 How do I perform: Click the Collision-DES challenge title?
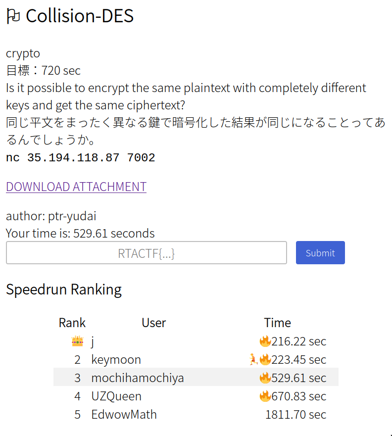tap(80, 16)
